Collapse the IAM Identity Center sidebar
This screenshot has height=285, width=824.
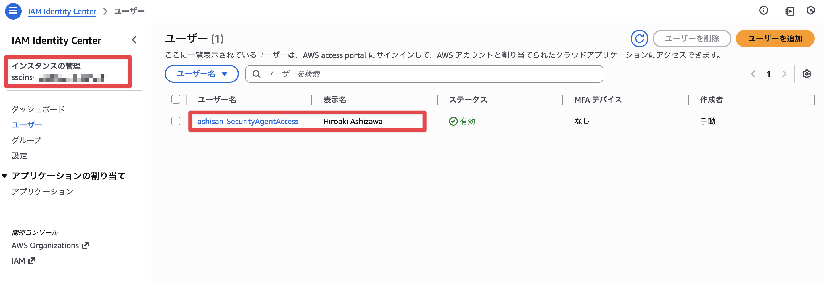coord(134,40)
